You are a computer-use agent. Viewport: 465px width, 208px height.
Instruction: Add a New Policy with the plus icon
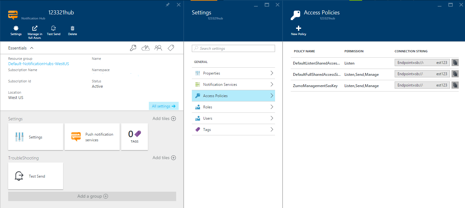[298, 30]
